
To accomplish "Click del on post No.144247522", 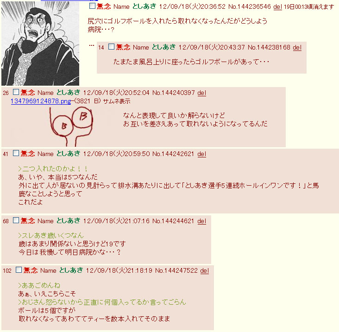I will coord(205,270).
